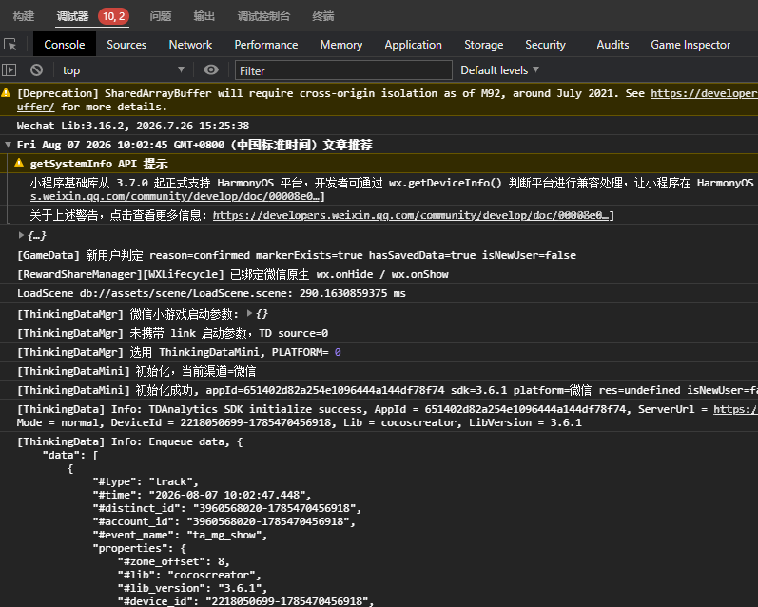
Task: Select the 调试器 top tab
Action: point(72,16)
